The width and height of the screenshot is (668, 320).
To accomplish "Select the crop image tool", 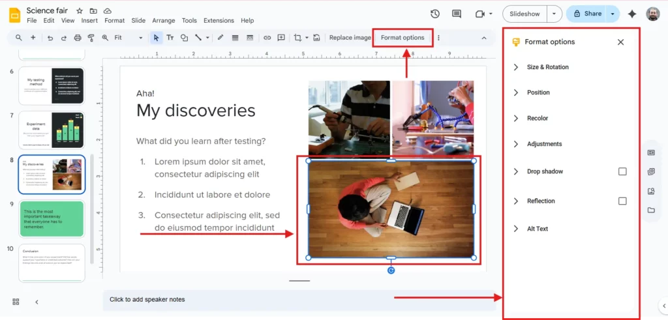I will [298, 38].
